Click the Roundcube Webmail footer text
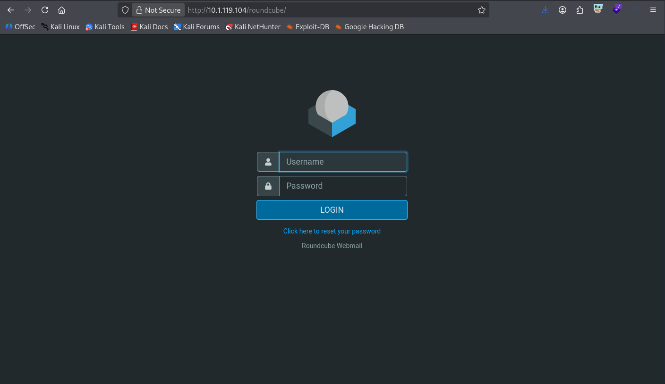665x384 pixels. point(332,246)
